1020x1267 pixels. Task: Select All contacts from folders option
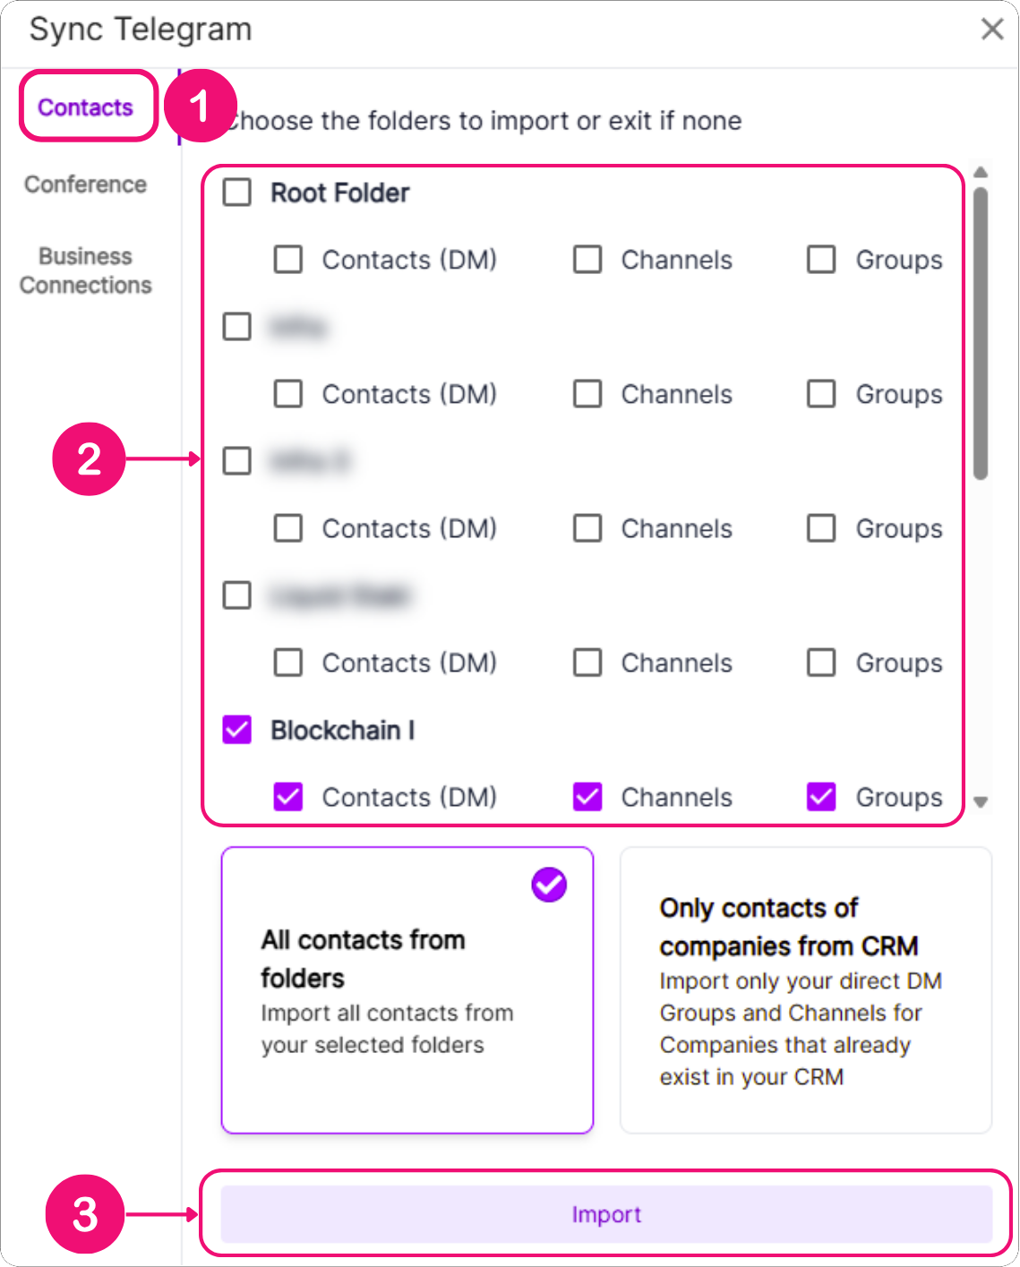point(407,989)
